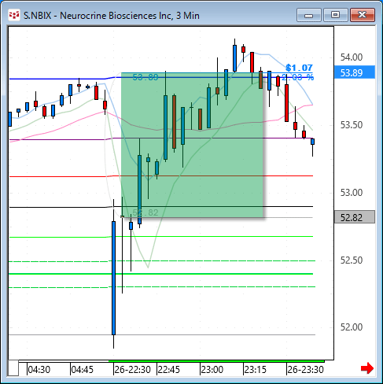Click the 52.82 label inside green box
This screenshot has width=383, height=384.
(x=145, y=212)
